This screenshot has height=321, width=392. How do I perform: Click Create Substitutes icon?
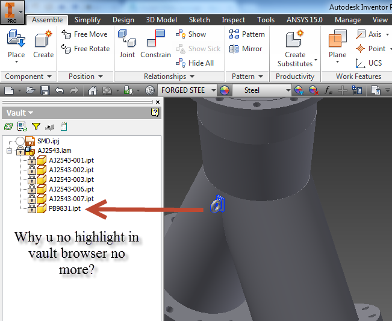[295, 39]
